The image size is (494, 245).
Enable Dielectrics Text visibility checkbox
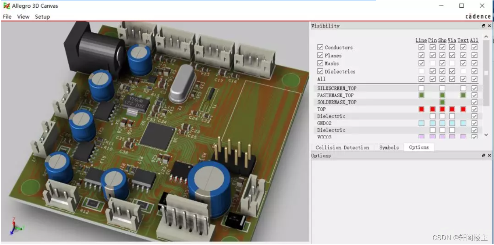click(x=463, y=71)
